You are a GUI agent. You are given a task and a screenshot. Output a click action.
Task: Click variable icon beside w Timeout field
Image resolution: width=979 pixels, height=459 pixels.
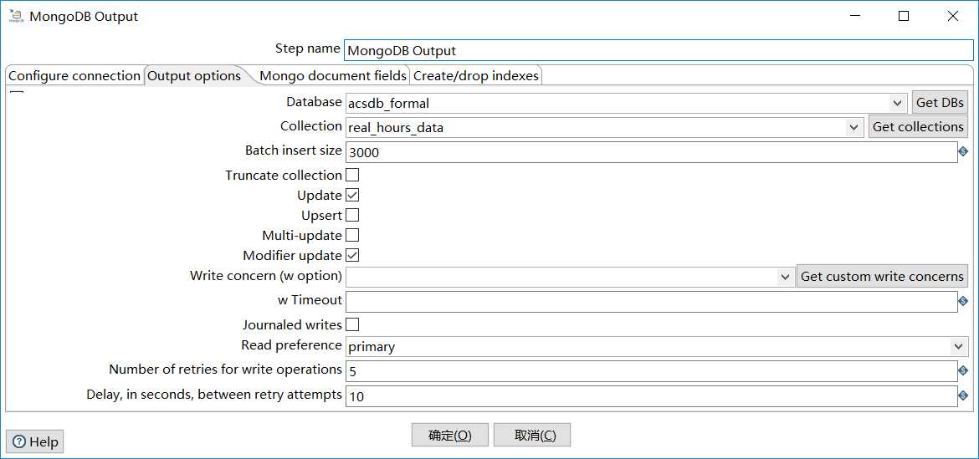963,301
